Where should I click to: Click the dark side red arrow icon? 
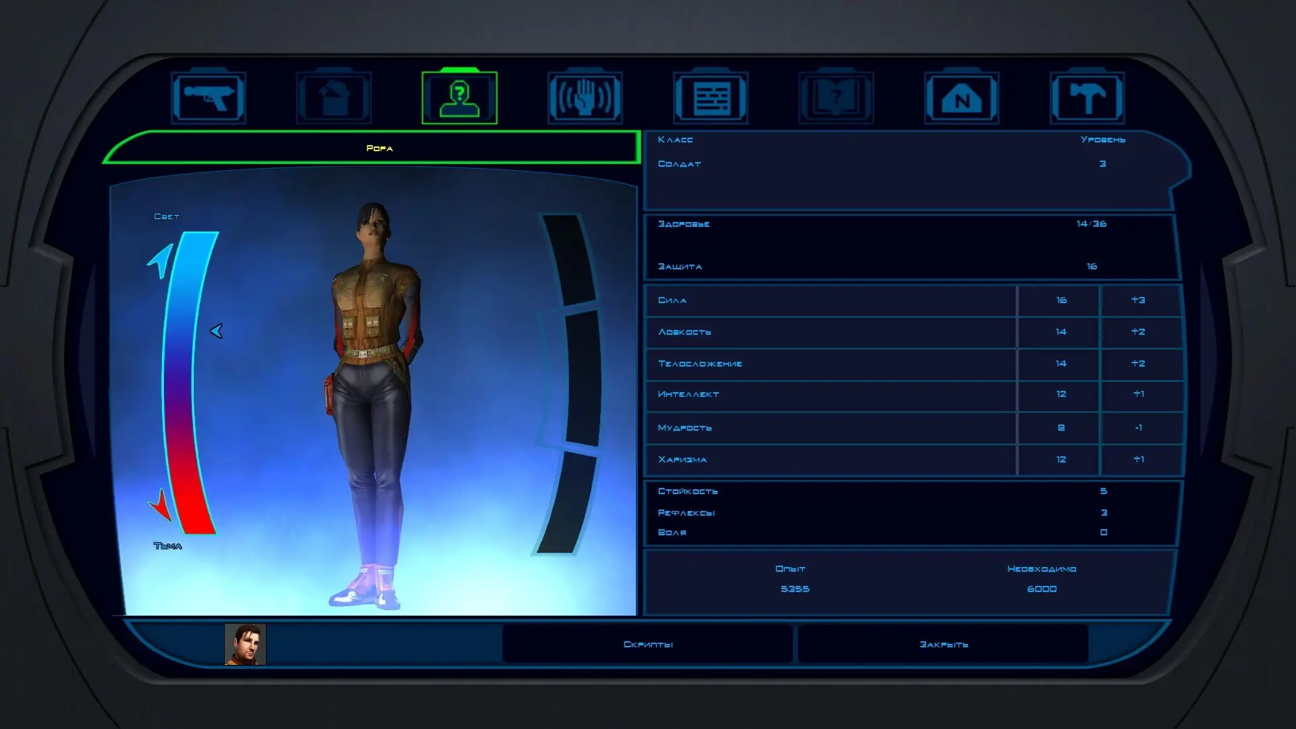click(161, 504)
